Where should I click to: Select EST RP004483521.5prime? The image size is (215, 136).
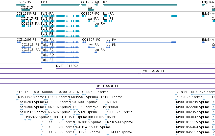pos(41,125)
